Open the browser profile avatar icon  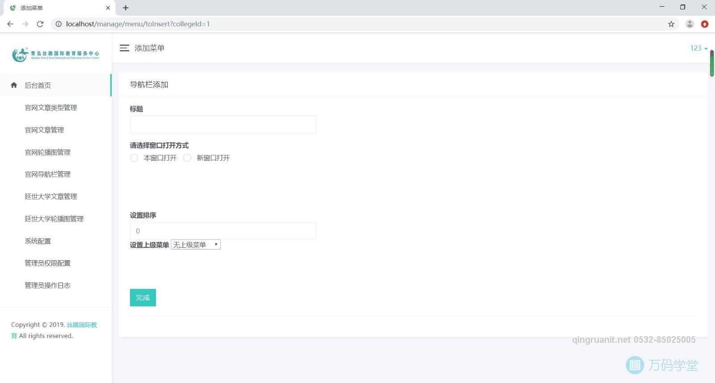coord(690,24)
